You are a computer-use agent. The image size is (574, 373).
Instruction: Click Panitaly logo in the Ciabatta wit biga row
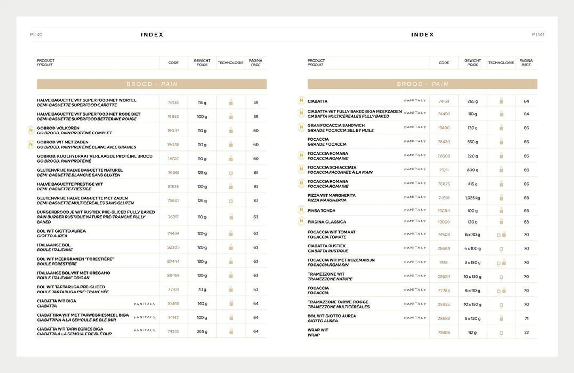145,304
